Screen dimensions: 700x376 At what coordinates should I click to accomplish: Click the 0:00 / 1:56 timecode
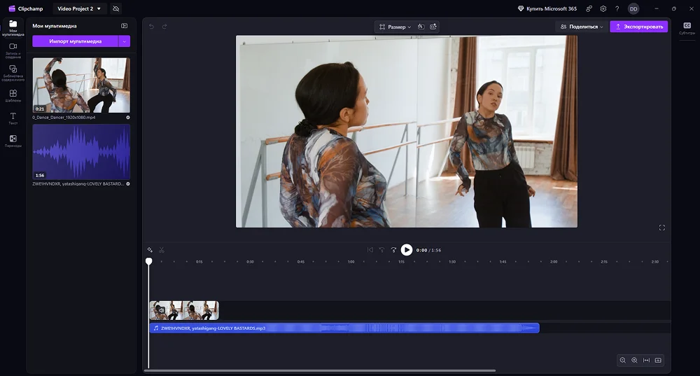[x=428, y=250]
